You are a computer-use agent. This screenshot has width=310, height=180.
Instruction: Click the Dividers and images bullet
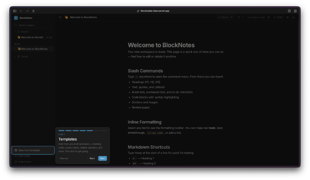tap(145, 102)
